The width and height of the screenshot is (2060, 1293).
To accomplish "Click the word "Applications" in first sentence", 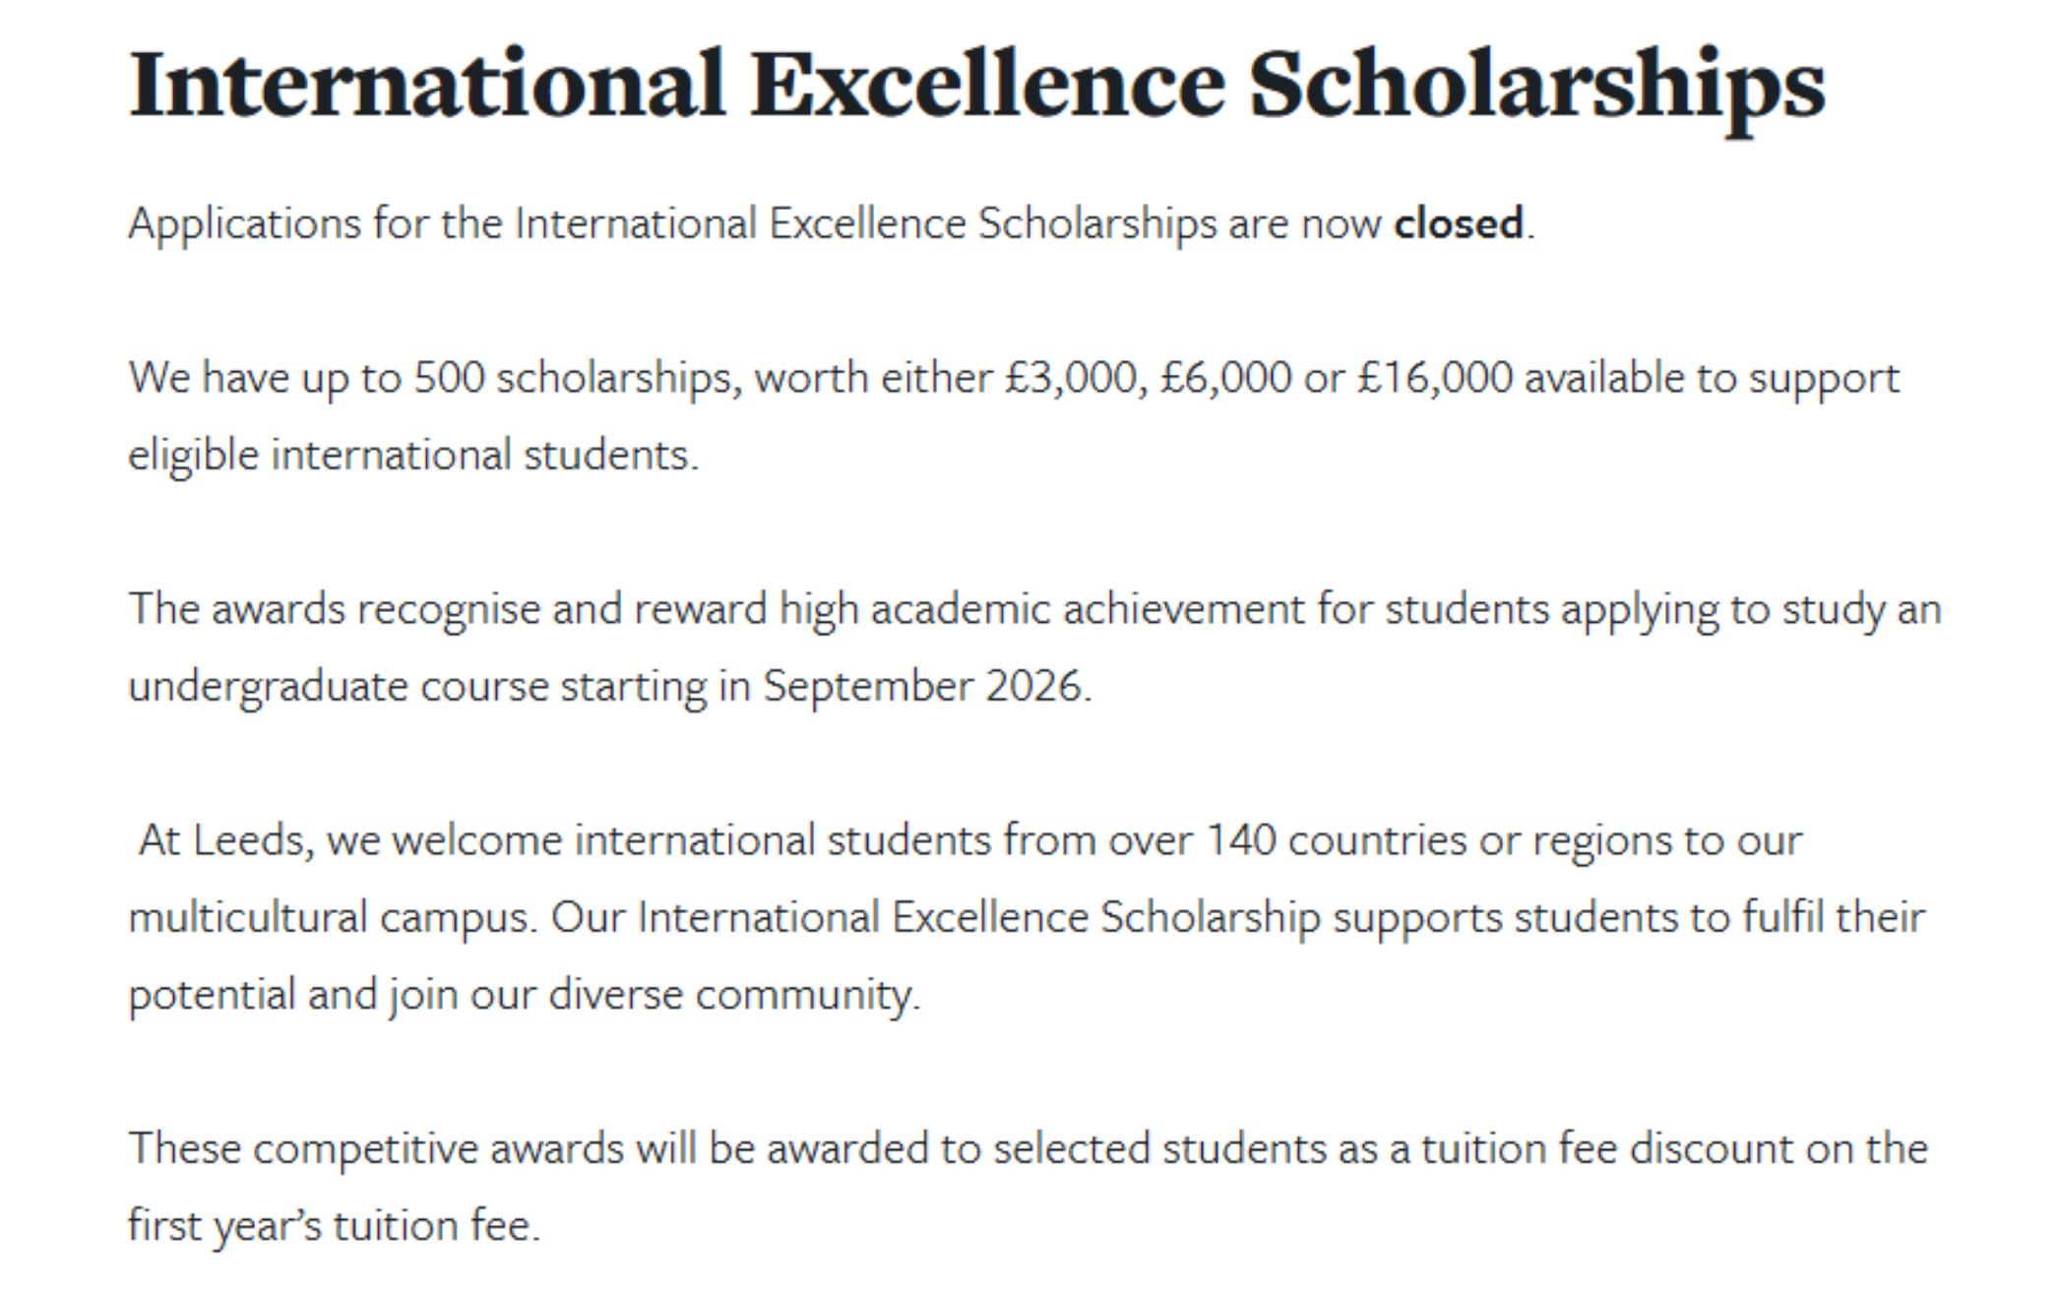I will pos(245,223).
